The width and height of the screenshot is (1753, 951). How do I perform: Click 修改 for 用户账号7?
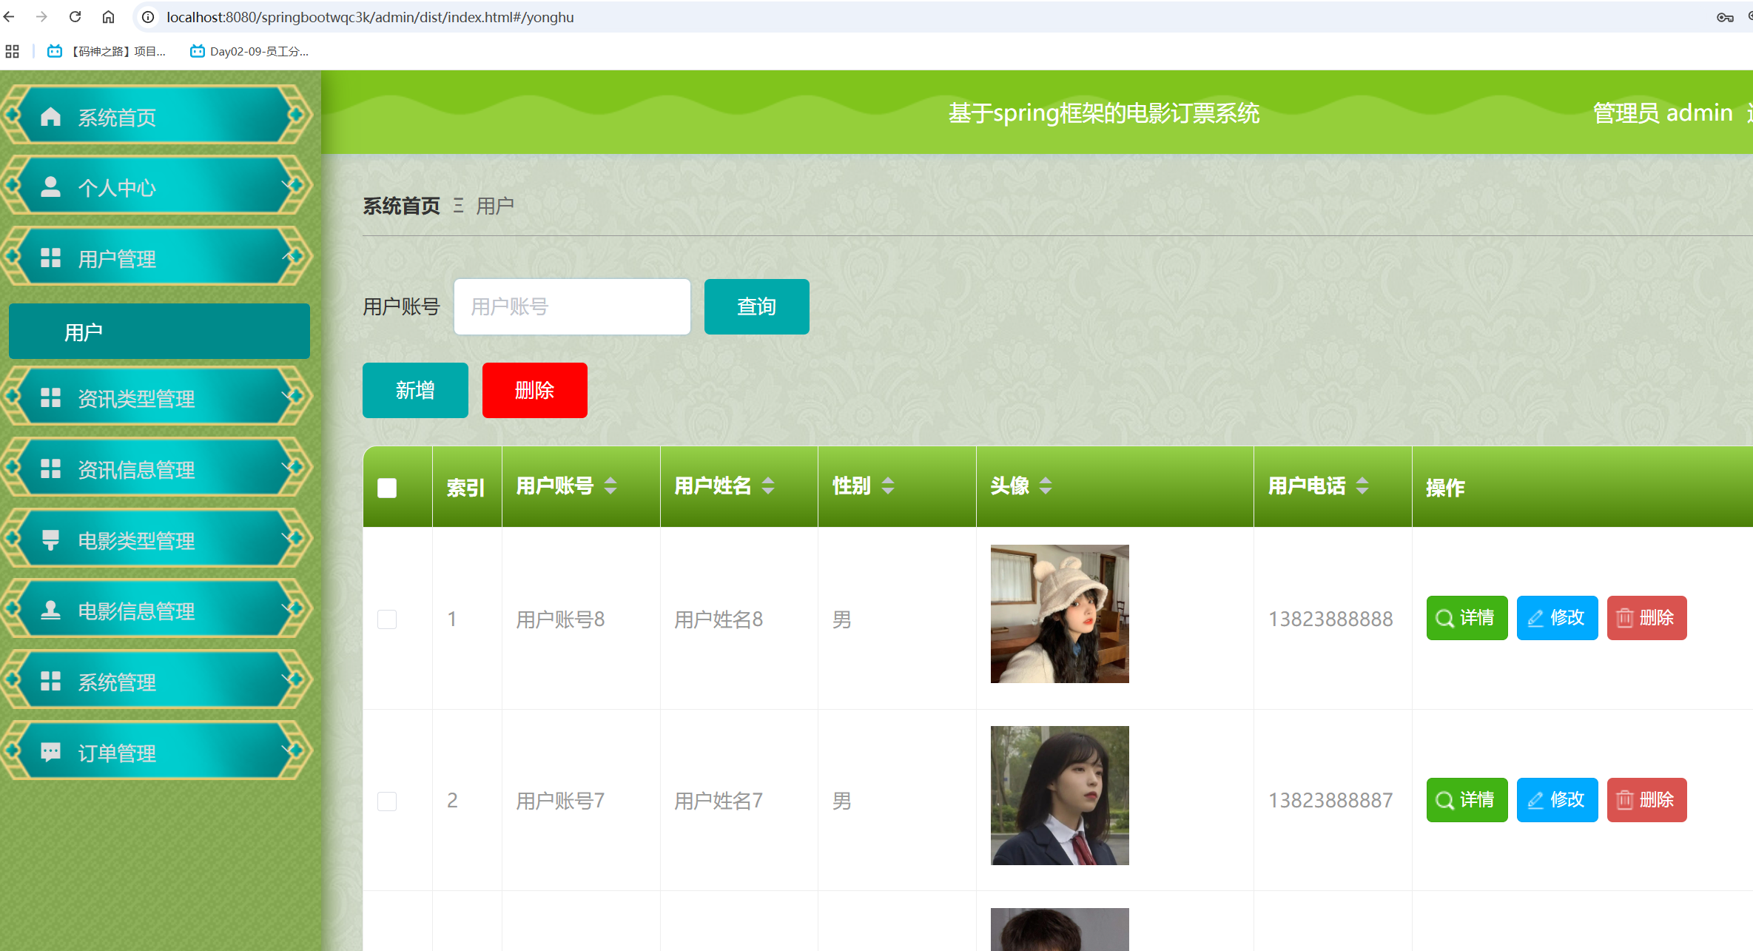(1557, 800)
